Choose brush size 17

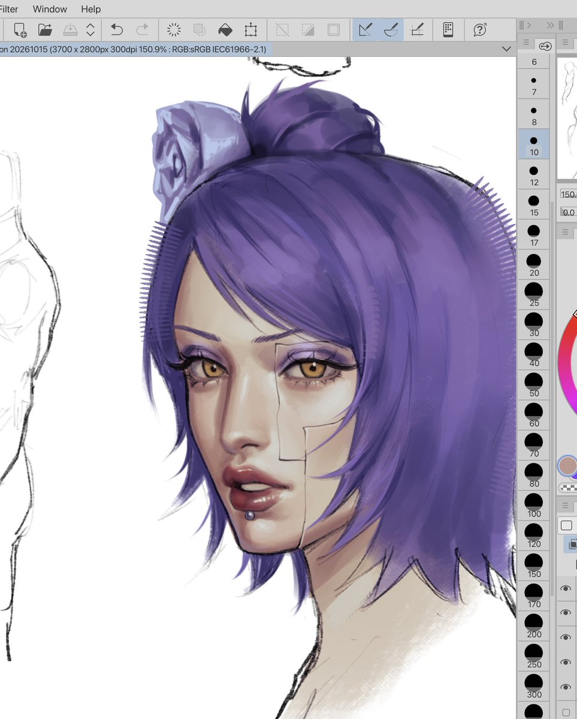534,234
